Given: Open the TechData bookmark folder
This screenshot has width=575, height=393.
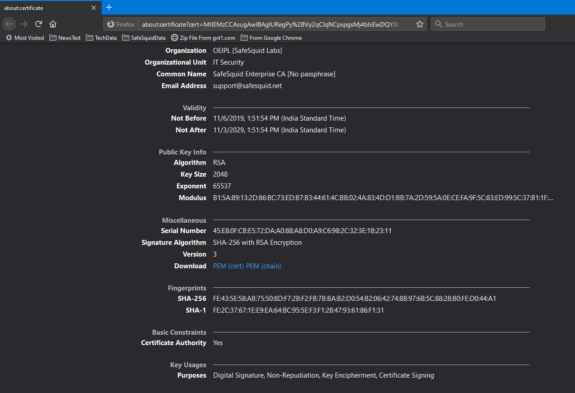Looking at the screenshot, I should point(101,38).
